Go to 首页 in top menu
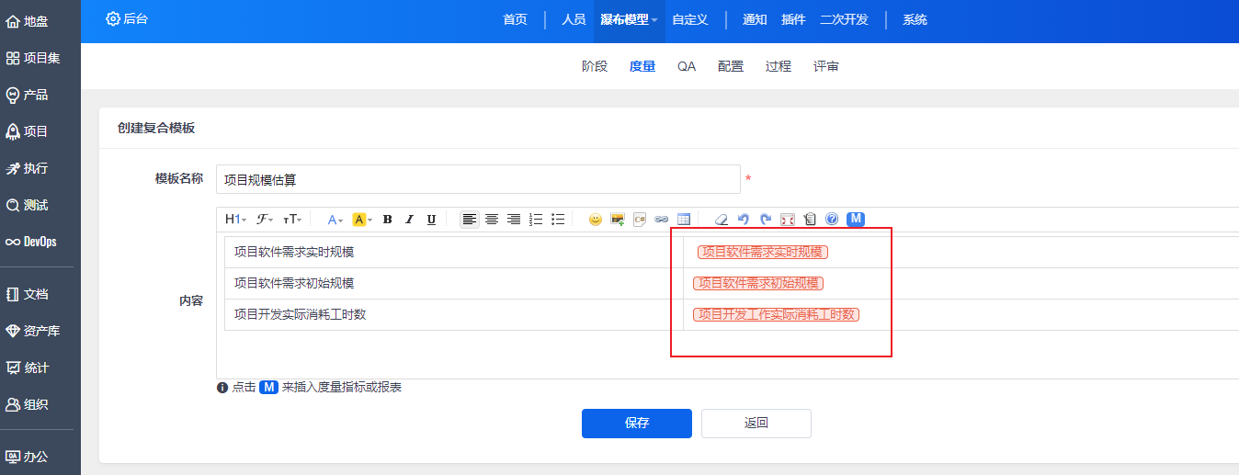The image size is (1239, 475). click(516, 19)
